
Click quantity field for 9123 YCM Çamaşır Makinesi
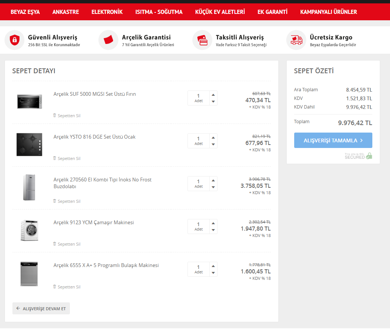click(x=198, y=226)
